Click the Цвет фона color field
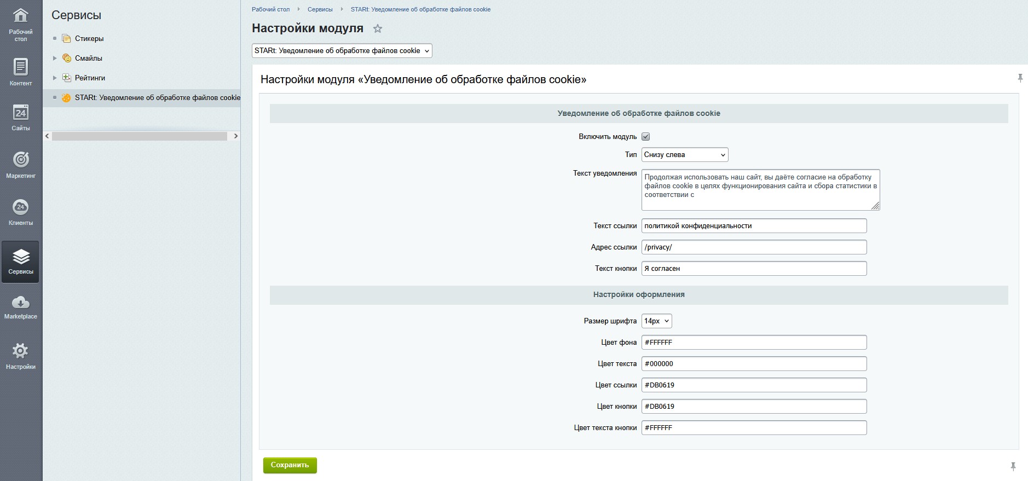The height and width of the screenshot is (481, 1028). point(754,343)
